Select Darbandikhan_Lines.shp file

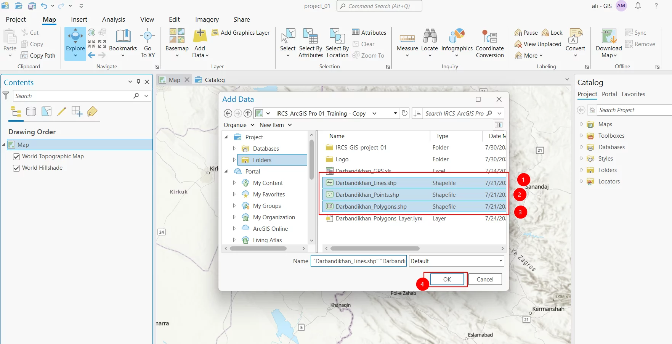click(x=414, y=183)
